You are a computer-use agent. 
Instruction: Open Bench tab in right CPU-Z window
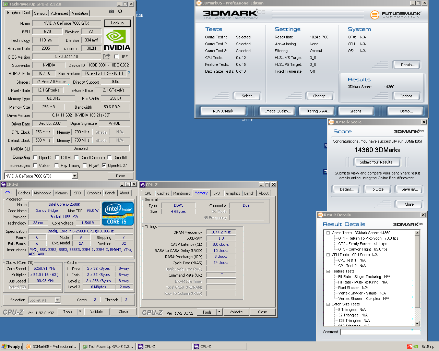pos(249,193)
